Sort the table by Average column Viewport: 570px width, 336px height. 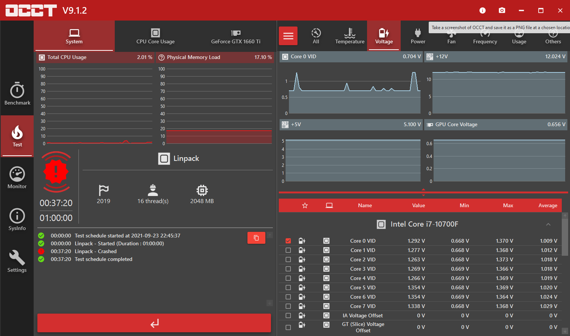click(x=548, y=205)
